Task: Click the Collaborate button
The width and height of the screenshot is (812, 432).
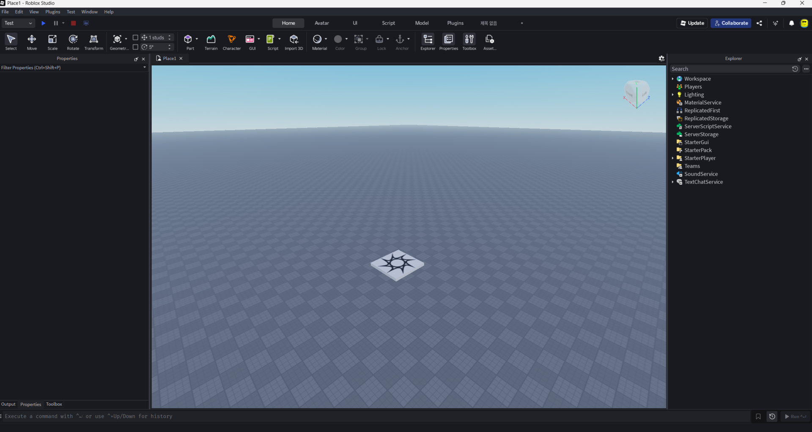Action: click(x=731, y=23)
